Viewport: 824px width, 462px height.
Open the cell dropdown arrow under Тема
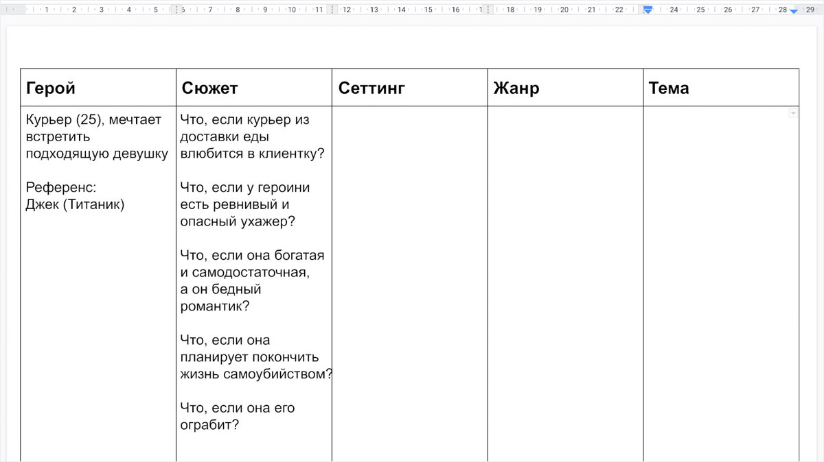pos(793,113)
